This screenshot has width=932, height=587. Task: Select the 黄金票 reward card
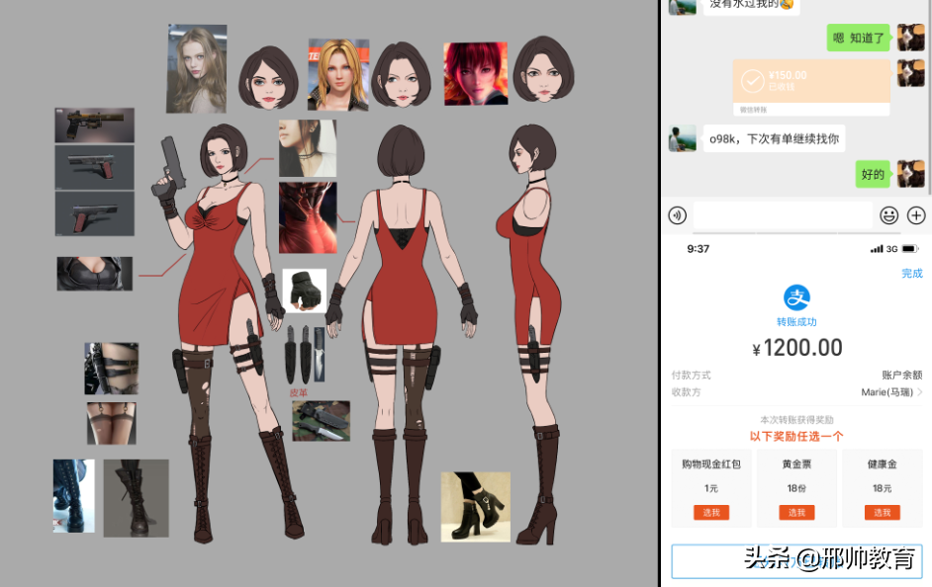[796, 488]
